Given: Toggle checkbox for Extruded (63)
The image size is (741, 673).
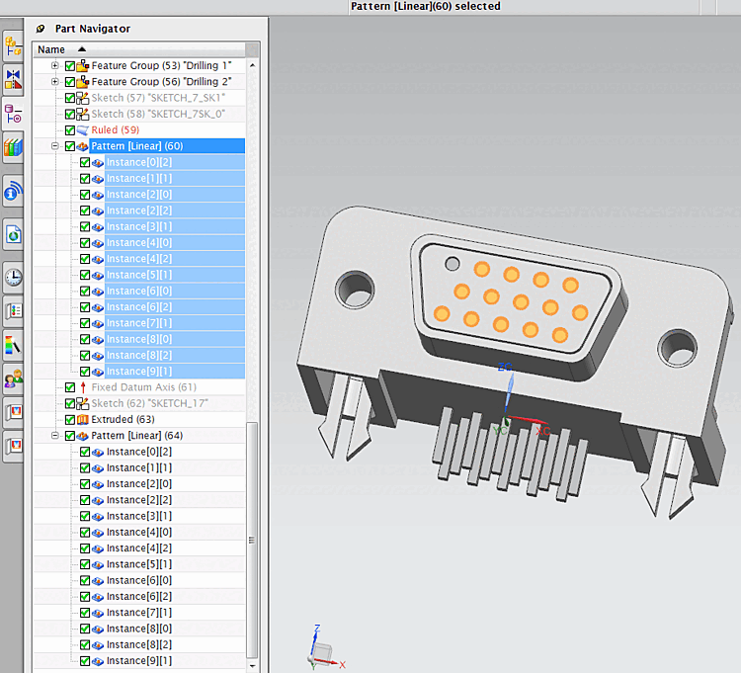Looking at the screenshot, I should click(69, 419).
